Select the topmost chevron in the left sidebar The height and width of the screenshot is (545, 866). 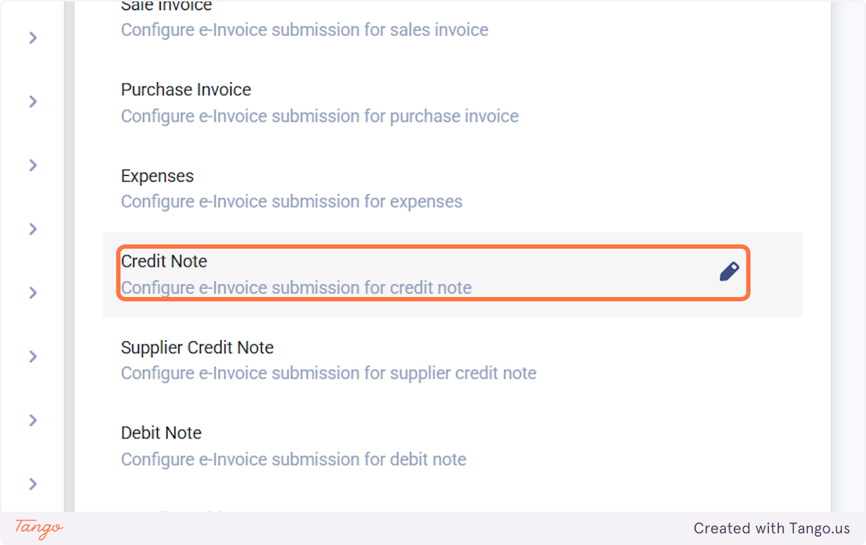click(x=32, y=37)
